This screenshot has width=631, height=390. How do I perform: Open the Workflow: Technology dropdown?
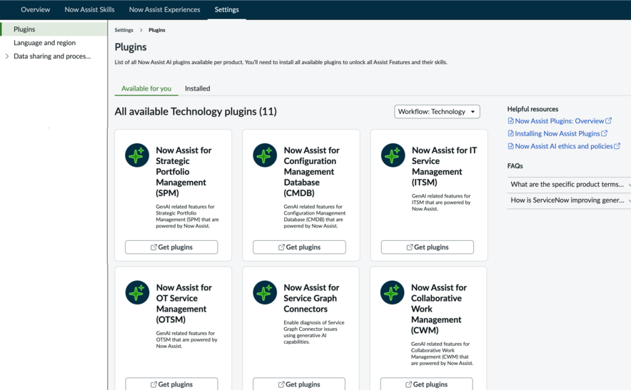point(437,111)
